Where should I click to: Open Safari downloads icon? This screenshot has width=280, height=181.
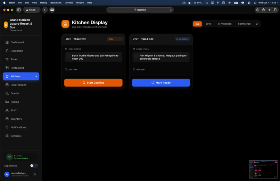click(257, 10)
